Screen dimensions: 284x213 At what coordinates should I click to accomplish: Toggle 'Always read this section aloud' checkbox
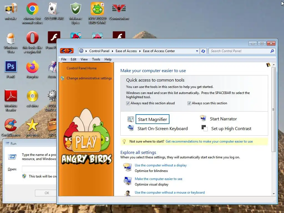128,103
